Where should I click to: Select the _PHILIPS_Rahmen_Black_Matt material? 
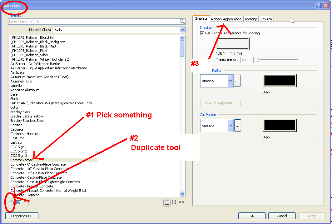[x=33, y=46]
